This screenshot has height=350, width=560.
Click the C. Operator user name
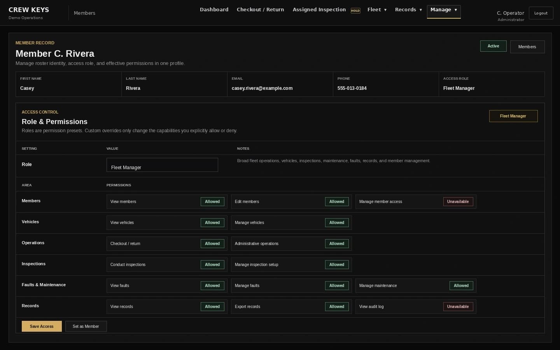tap(511, 13)
